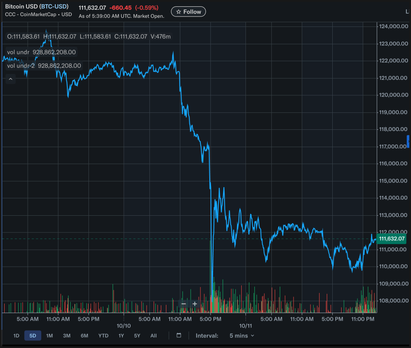
Task: Select the 1M time range
Action: click(x=49, y=336)
